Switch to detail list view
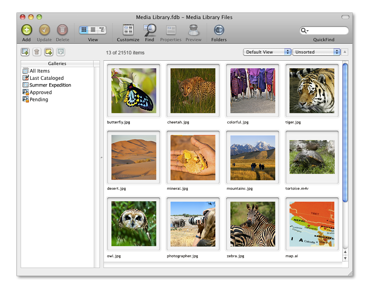Screen dimensions: 372x291 102,30
